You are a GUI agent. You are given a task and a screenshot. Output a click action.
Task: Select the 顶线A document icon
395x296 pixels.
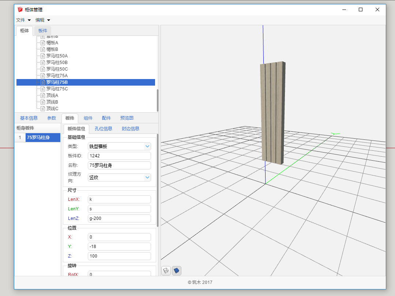coord(43,95)
